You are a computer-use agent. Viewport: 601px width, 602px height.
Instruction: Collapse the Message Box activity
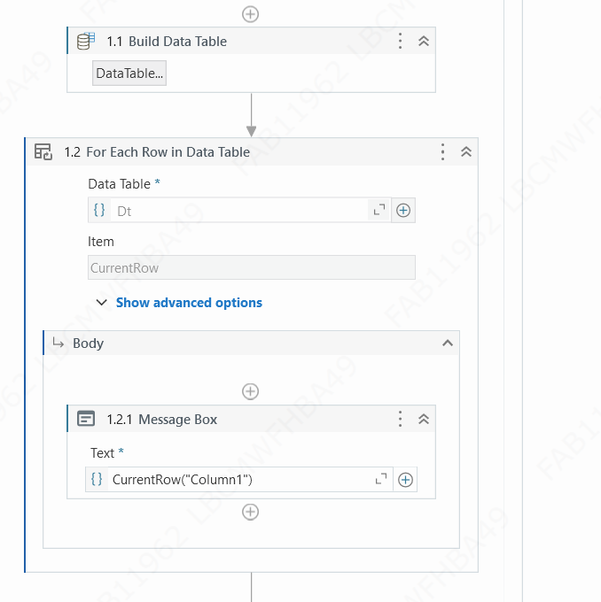pos(424,419)
